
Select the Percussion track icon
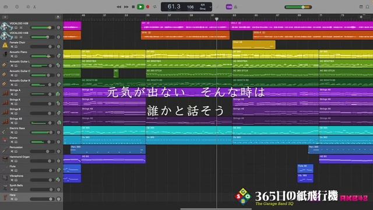pyautogui.click(x=5, y=149)
